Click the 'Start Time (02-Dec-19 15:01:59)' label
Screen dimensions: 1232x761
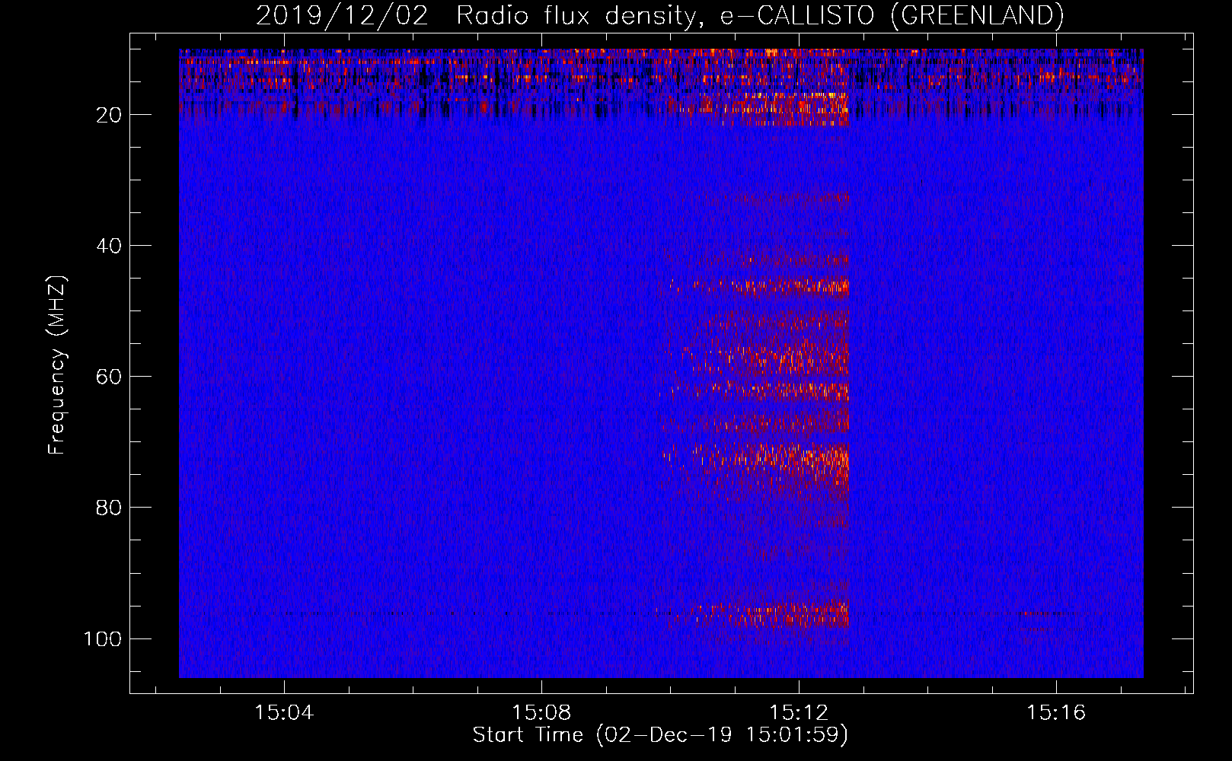660,735
